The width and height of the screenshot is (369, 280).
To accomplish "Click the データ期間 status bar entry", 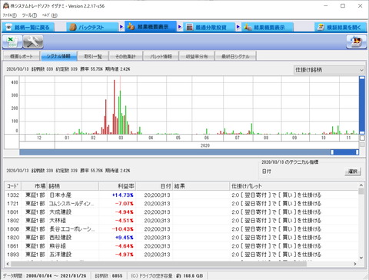I will pos(45,275).
